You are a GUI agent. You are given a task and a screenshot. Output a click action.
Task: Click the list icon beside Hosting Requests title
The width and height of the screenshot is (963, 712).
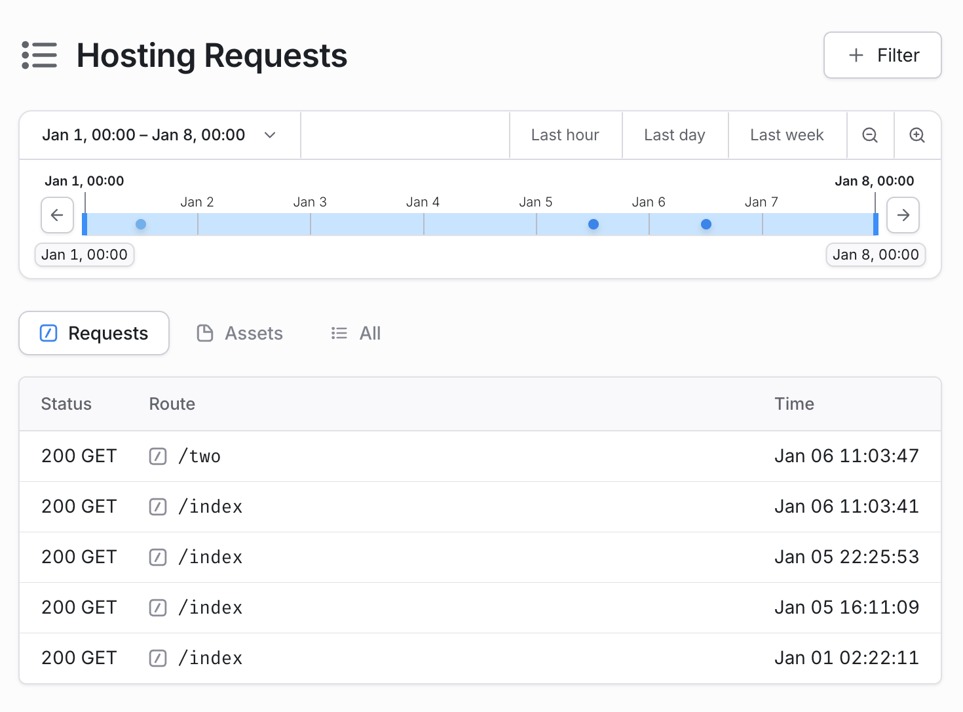pos(39,55)
